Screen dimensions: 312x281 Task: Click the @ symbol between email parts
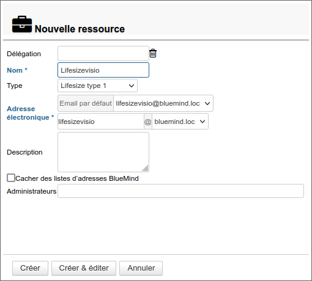pos(148,122)
